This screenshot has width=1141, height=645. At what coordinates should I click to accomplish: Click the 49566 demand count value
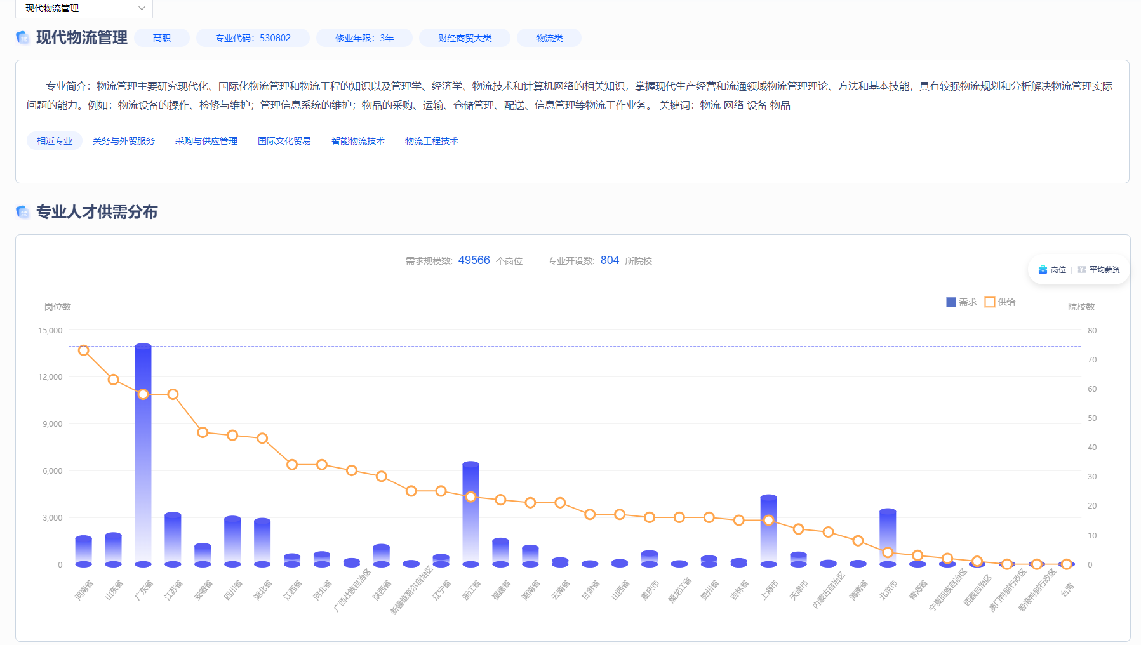tap(474, 260)
